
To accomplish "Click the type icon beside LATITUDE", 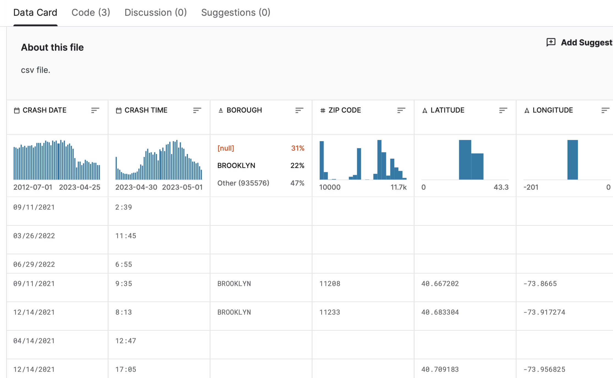I will (x=425, y=111).
